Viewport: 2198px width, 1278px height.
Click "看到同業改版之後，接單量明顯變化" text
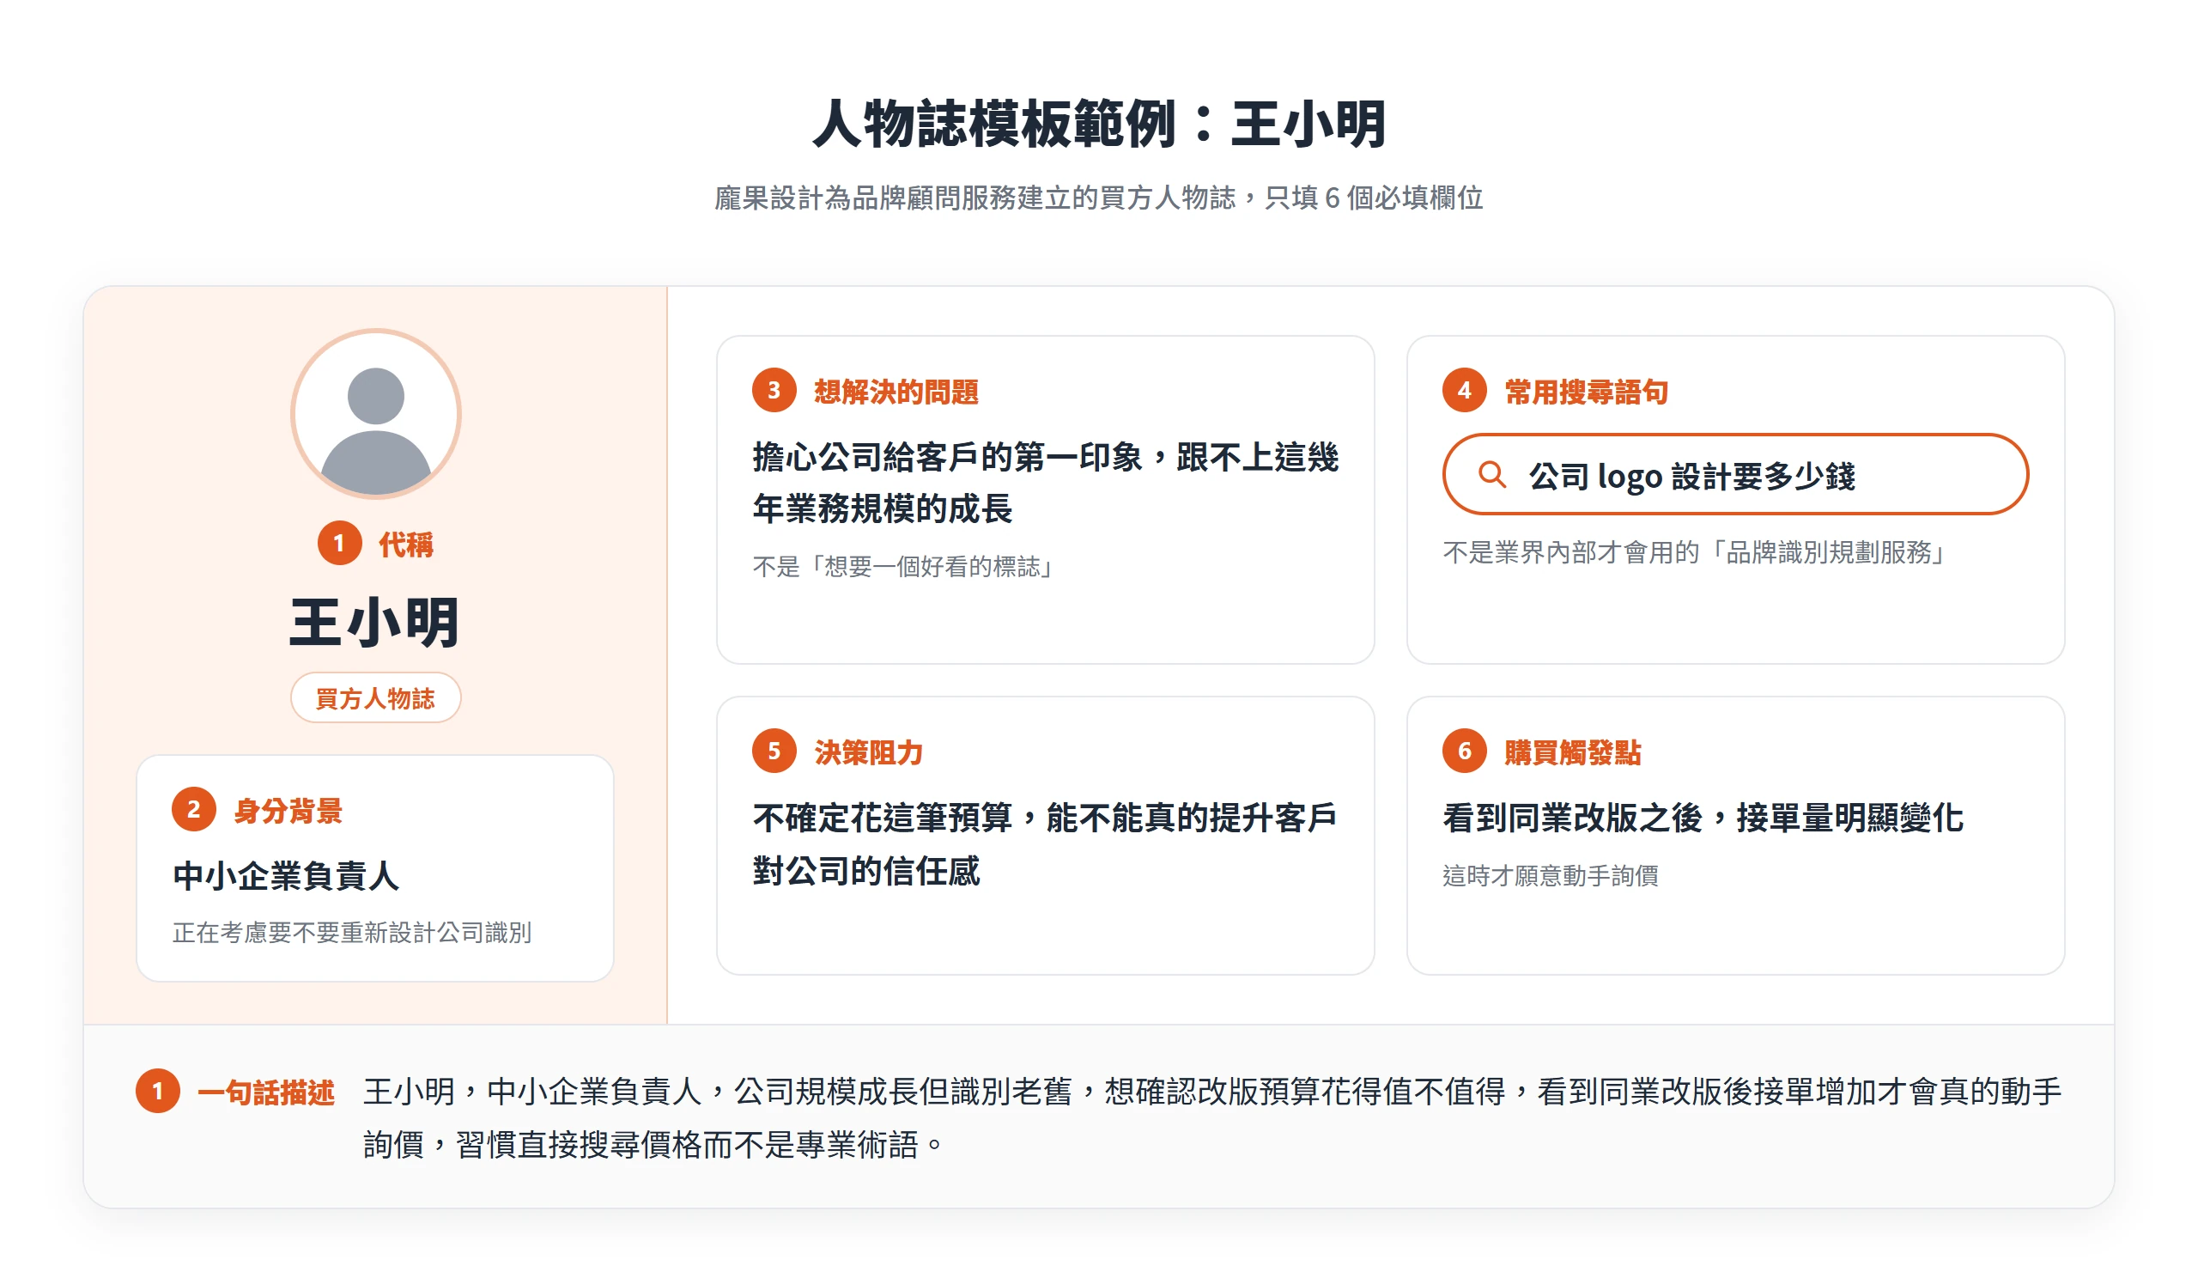pyautogui.click(x=1703, y=818)
